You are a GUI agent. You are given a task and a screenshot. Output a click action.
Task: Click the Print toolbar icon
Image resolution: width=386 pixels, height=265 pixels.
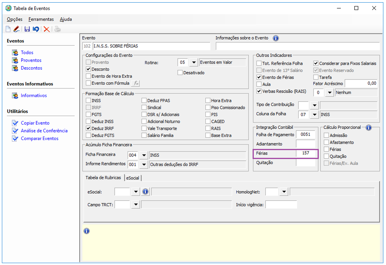point(57,29)
